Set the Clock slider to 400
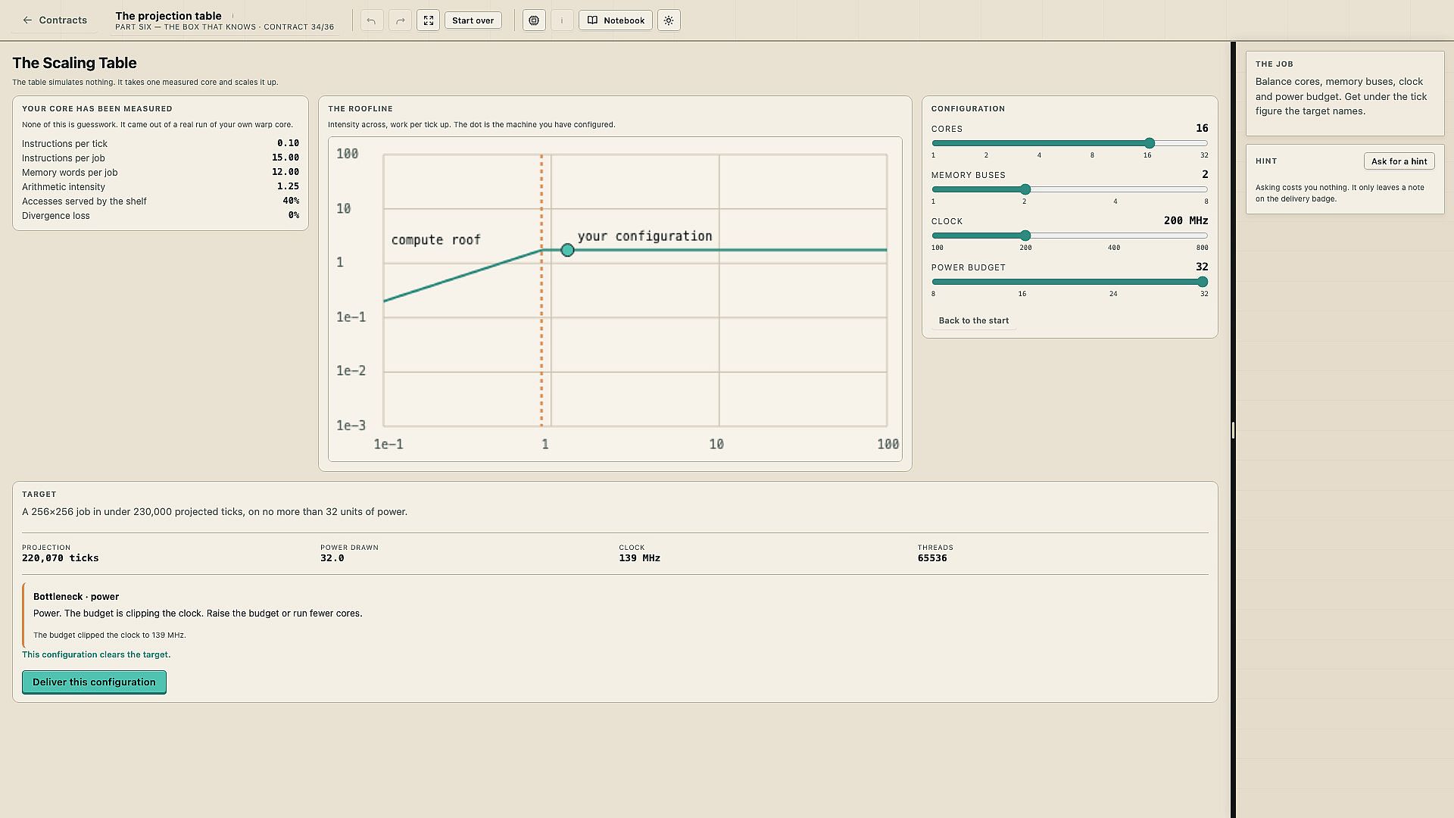This screenshot has width=1454, height=818. point(1114,236)
